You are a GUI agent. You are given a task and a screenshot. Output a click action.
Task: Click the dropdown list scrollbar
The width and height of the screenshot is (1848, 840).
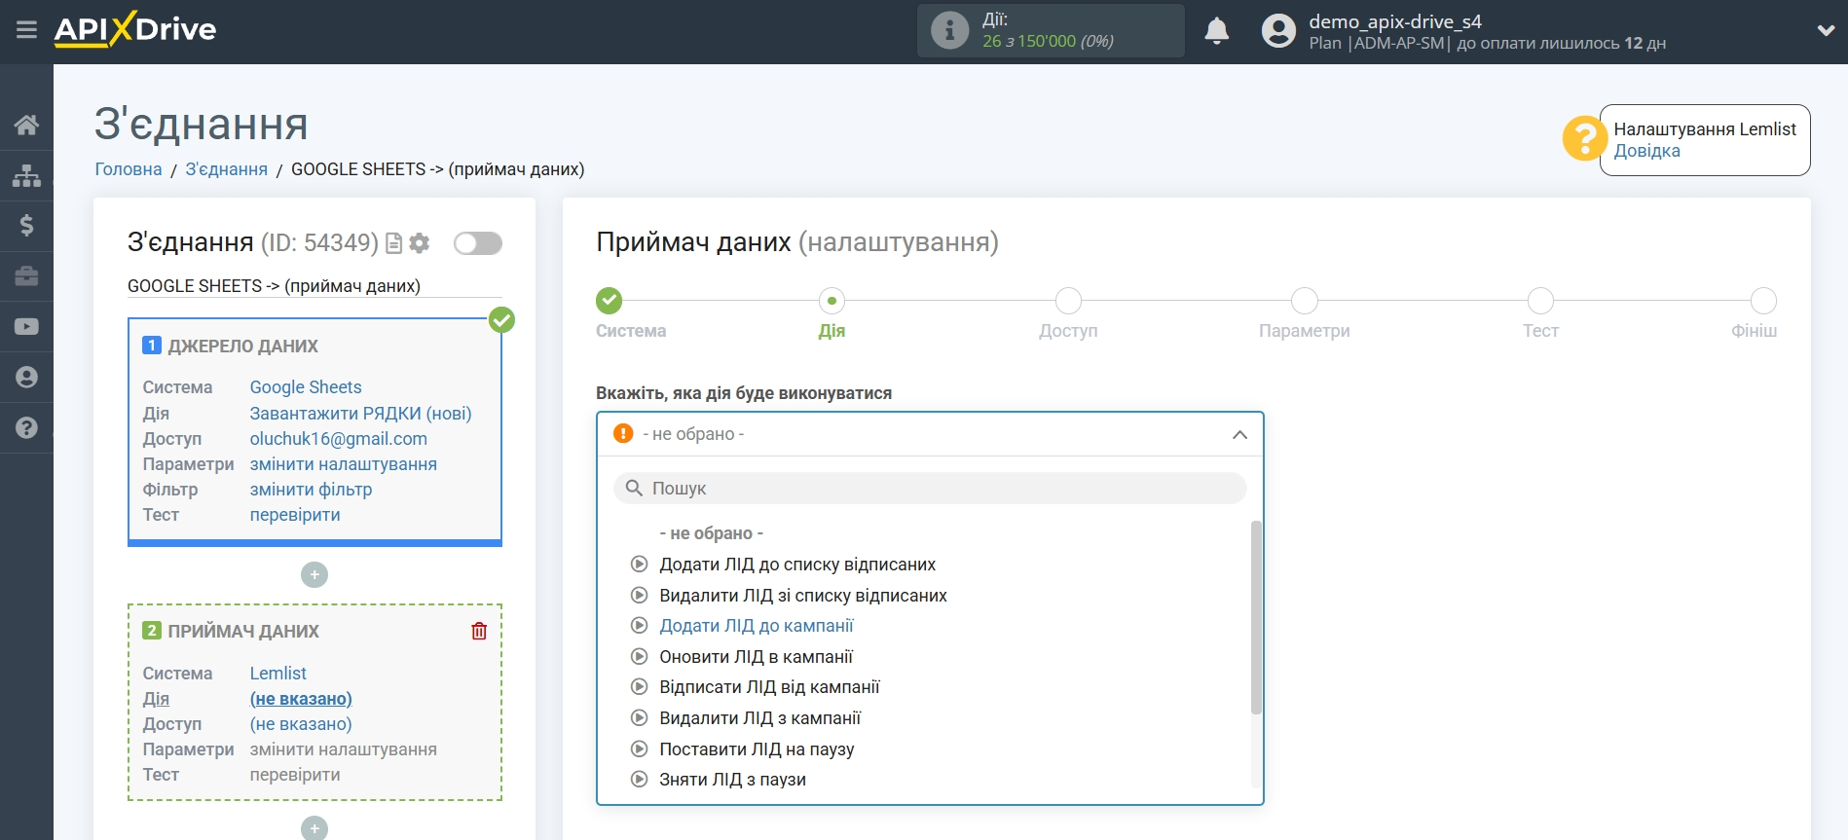point(1256,618)
